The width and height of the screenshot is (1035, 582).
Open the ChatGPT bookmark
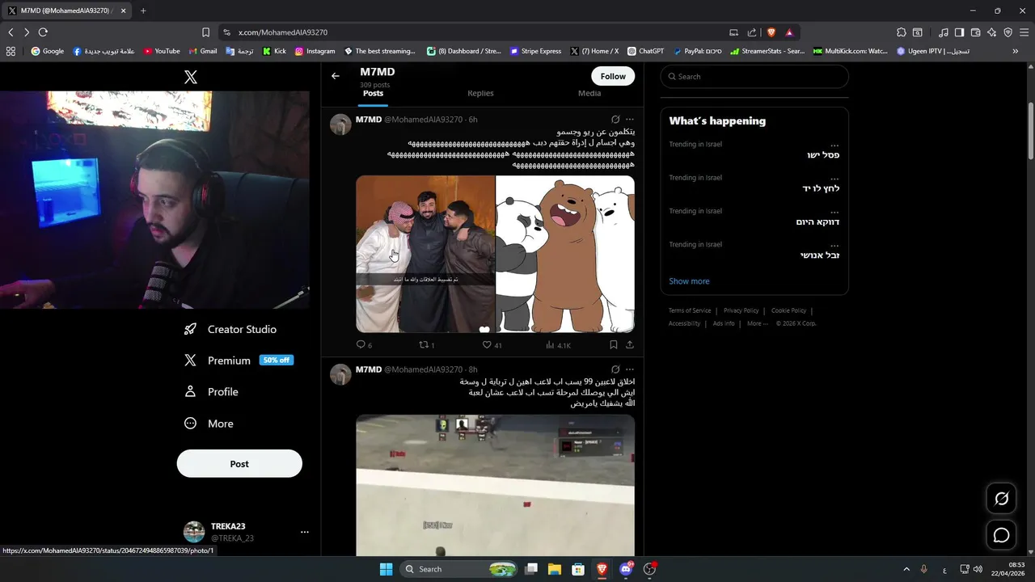tap(645, 51)
